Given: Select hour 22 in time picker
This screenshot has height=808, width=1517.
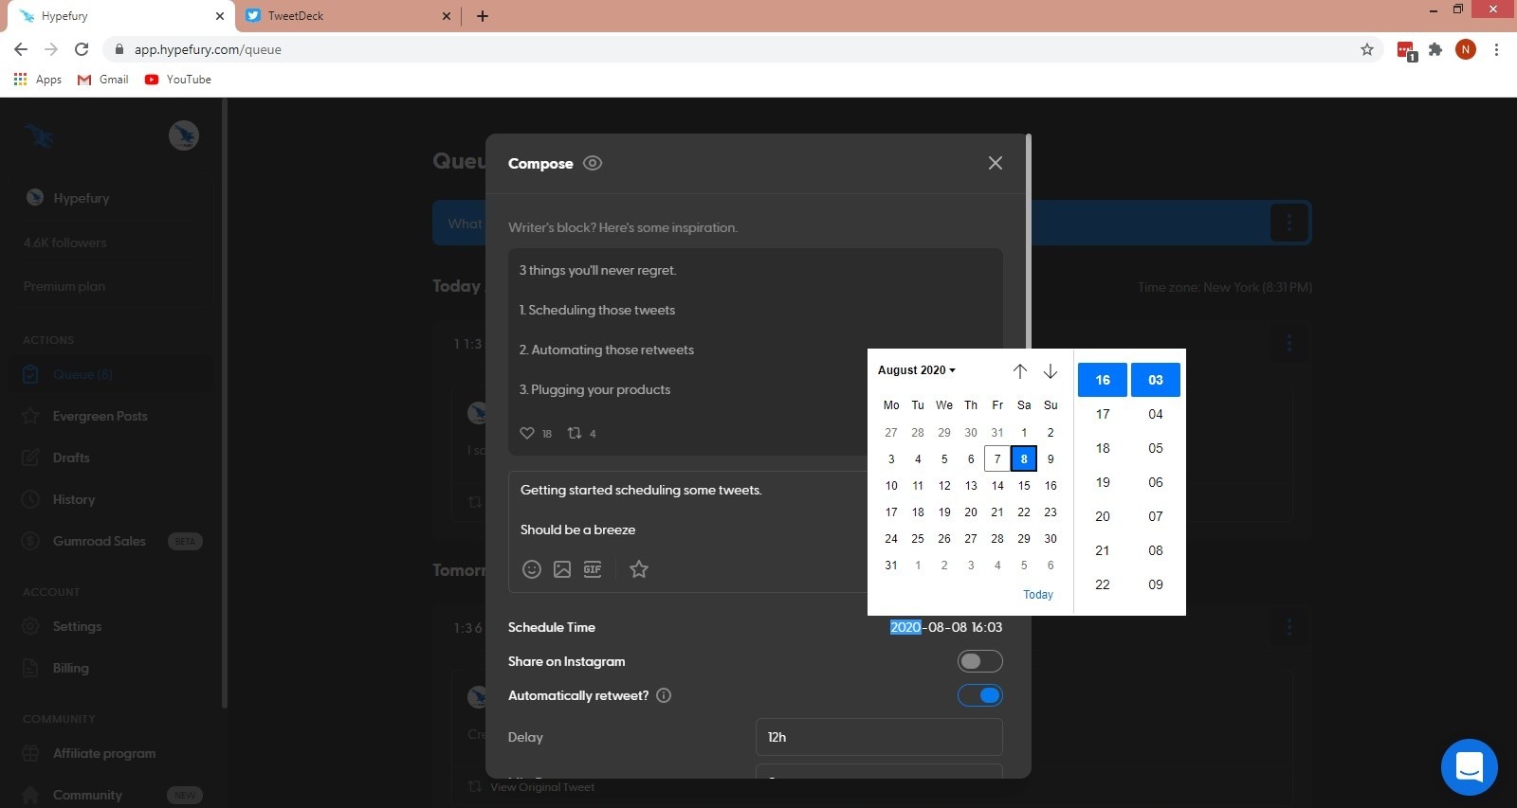Looking at the screenshot, I should point(1103,584).
